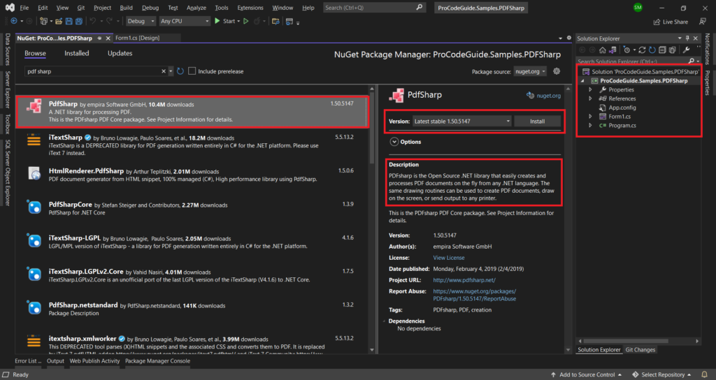Pin the Solution Explorer panel
This screenshot has width=716, height=380.
688,38
